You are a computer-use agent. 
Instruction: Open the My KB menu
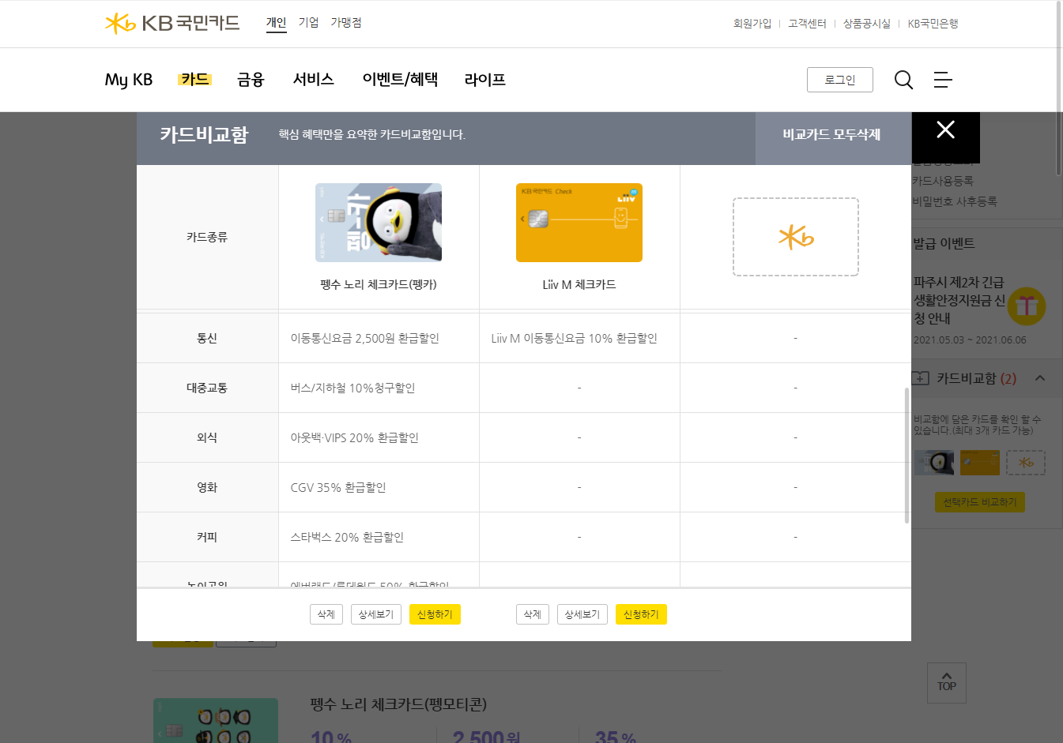pos(129,80)
